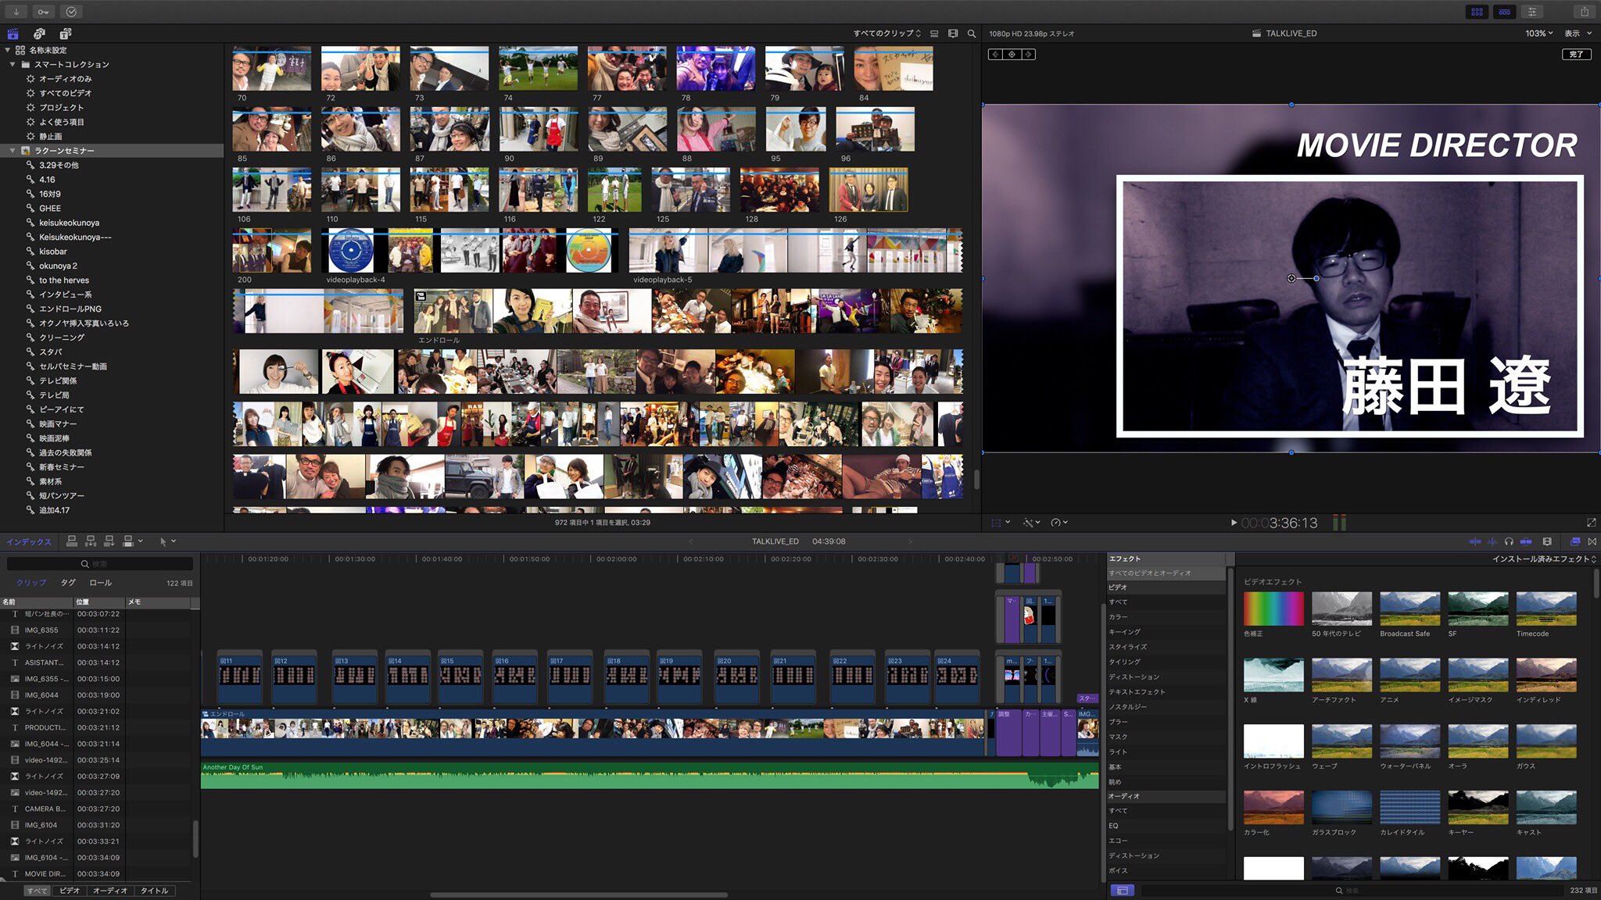Viewport: 1601px width, 900px height.
Task: Switch to the ロール index tab
Action: point(100,583)
